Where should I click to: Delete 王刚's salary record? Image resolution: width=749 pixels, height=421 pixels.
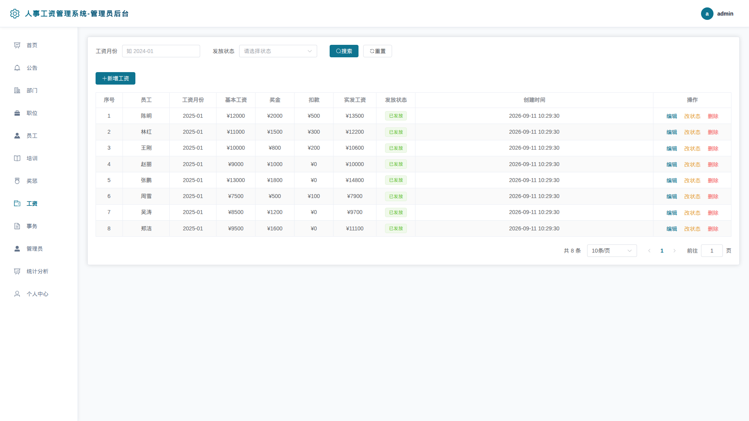(713, 149)
